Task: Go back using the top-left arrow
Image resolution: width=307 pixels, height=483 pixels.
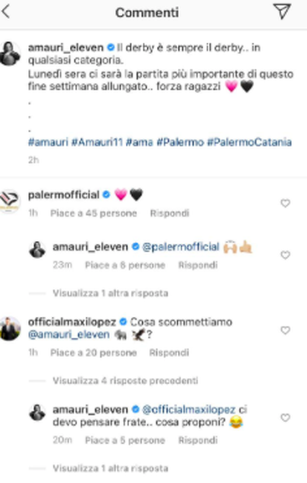Action: 6,12
